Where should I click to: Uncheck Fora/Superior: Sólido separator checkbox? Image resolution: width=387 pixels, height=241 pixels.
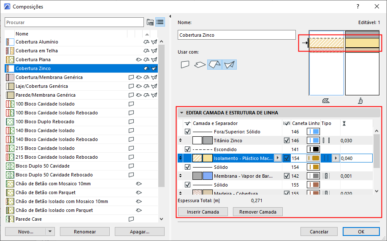[x=187, y=132]
